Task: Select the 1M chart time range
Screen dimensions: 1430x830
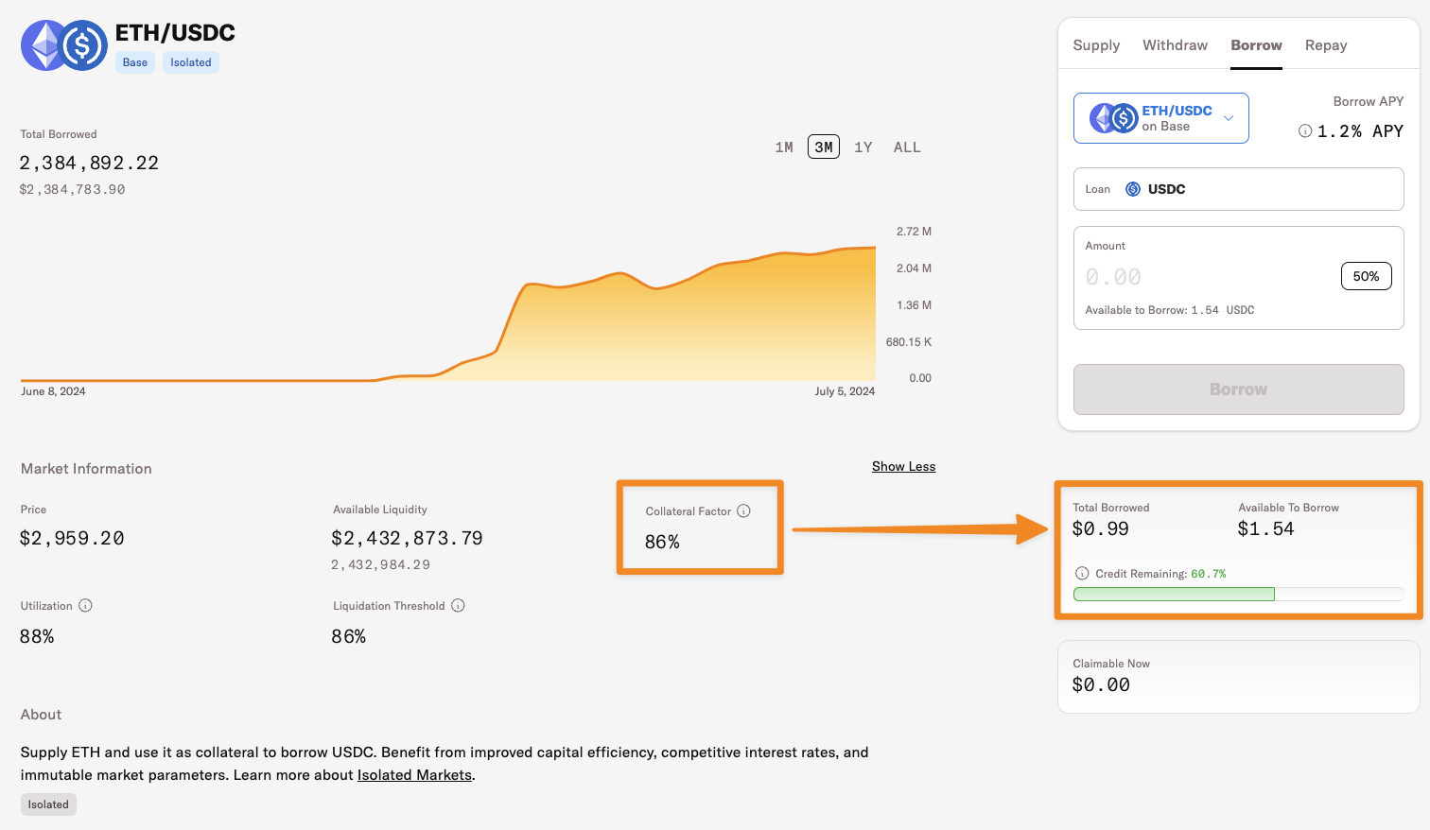Action: 784,147
